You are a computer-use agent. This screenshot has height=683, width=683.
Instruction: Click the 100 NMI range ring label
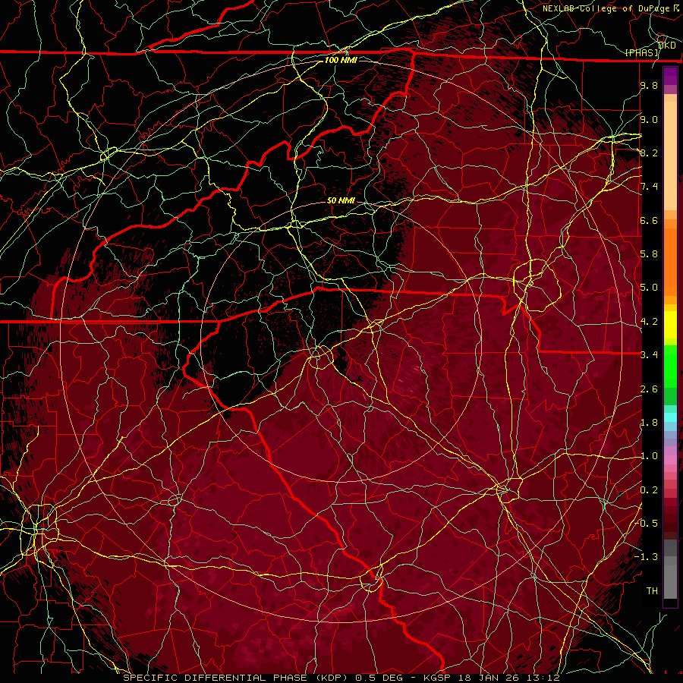341,60
